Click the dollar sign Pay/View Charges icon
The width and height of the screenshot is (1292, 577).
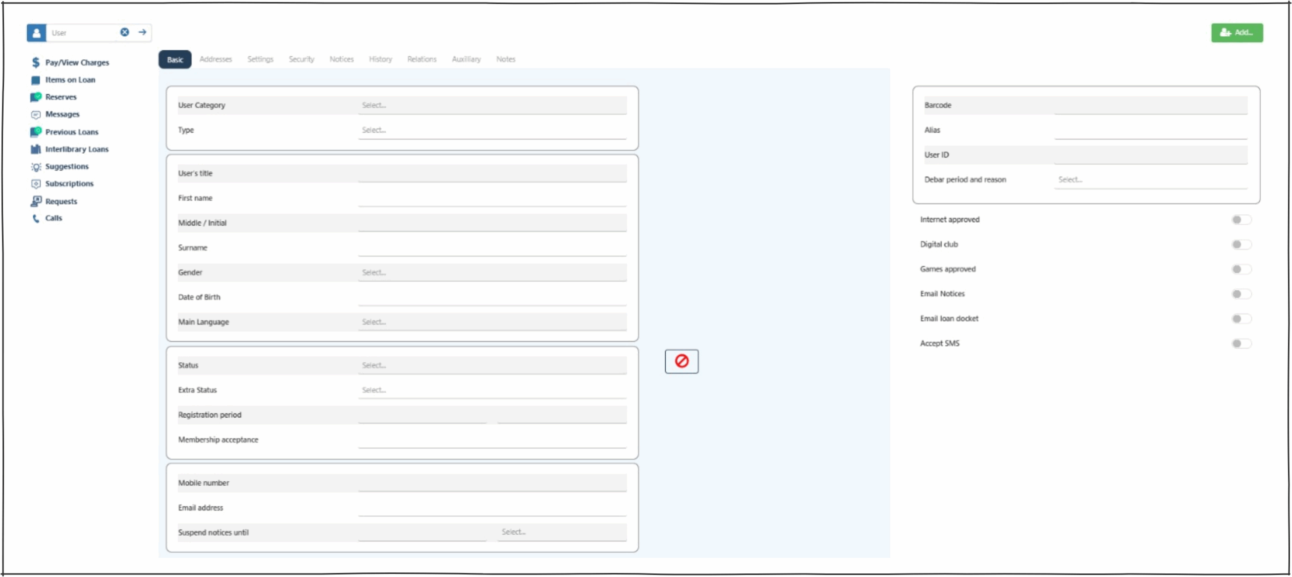(35, 62)
